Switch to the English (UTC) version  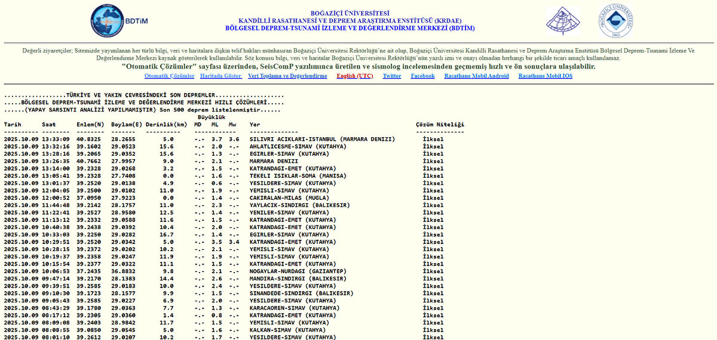click(x=355, y=76)
